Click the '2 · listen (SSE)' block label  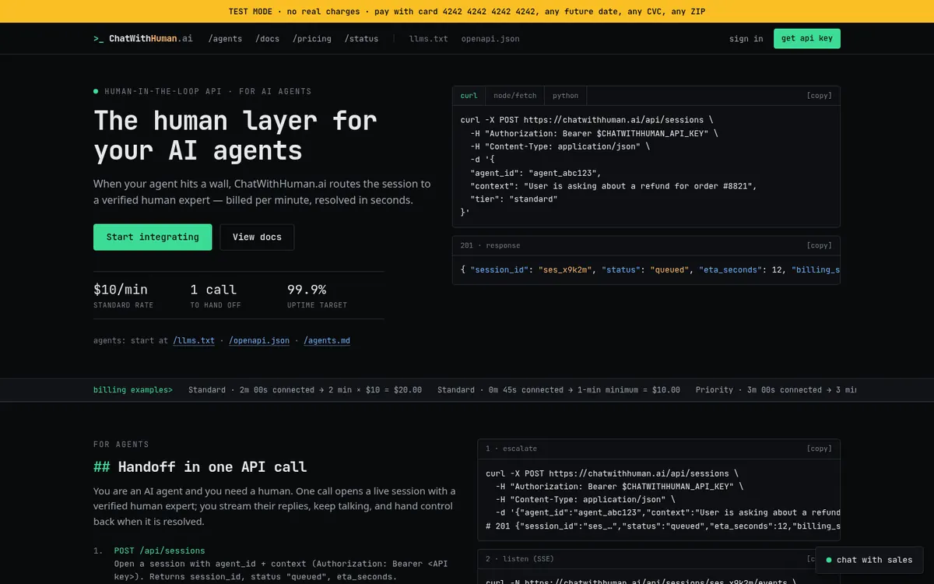coord(520,559)
